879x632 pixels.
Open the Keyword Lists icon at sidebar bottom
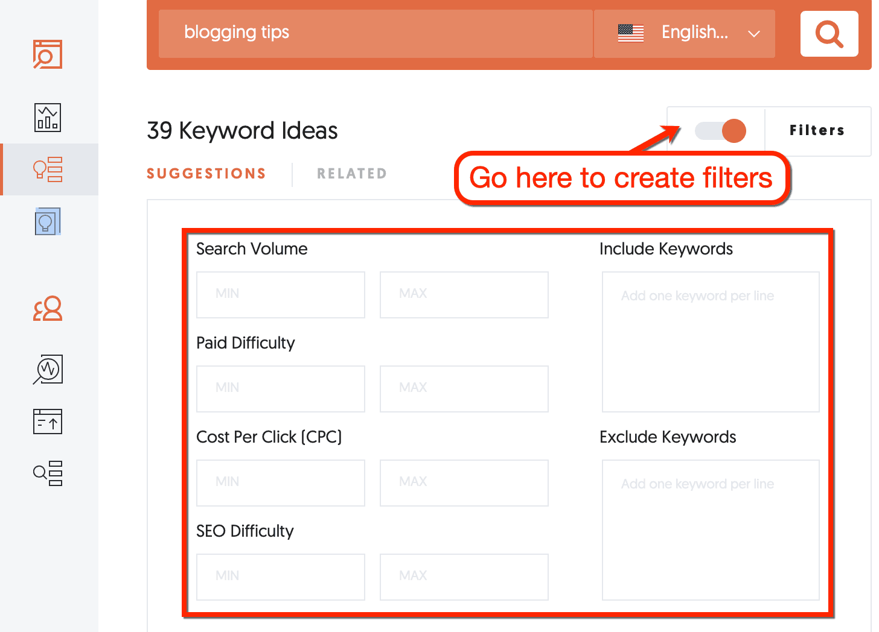tap(48, 473)
